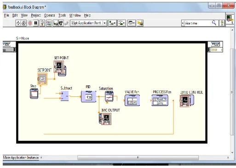The width and height of the screenshot is (236, 168).
Task: Open the Operate menu
Action: [x=49, y=15]
